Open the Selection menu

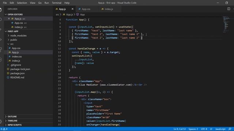click(22, 3)
